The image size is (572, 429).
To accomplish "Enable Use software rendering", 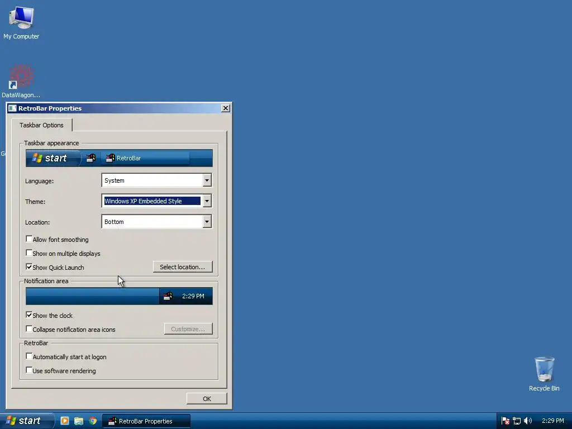I will click(x=29, y=370).
